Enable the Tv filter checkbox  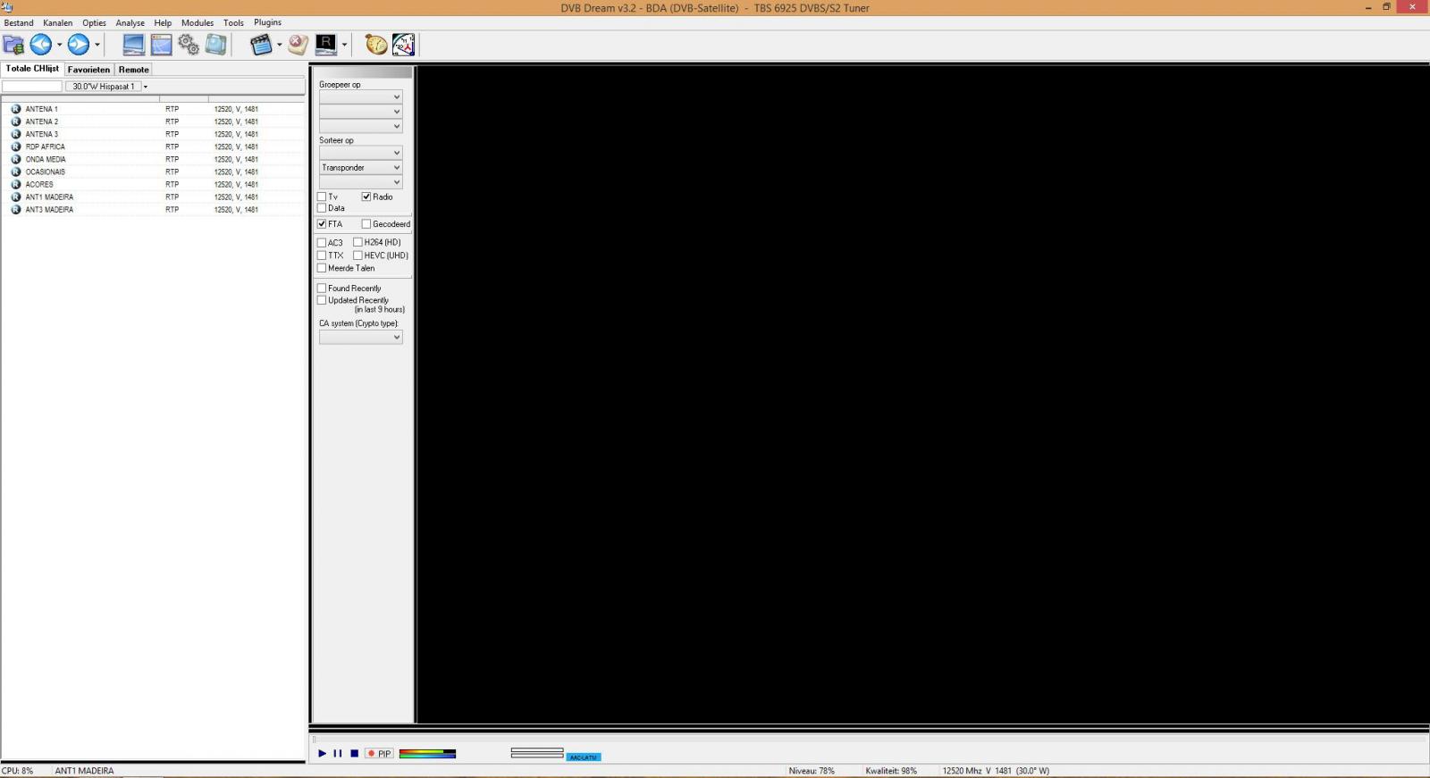pos(322,197)
